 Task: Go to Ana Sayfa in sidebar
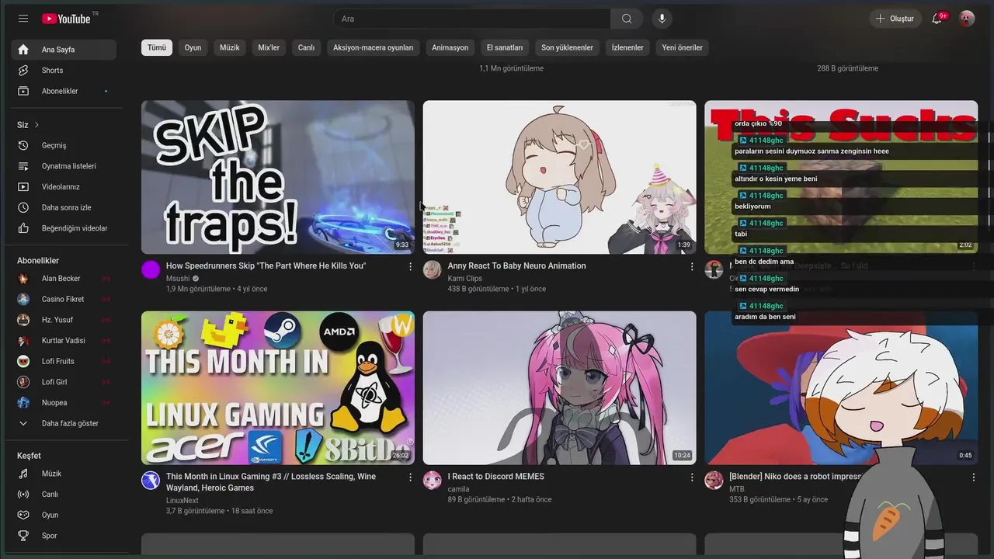coord(64,50)
